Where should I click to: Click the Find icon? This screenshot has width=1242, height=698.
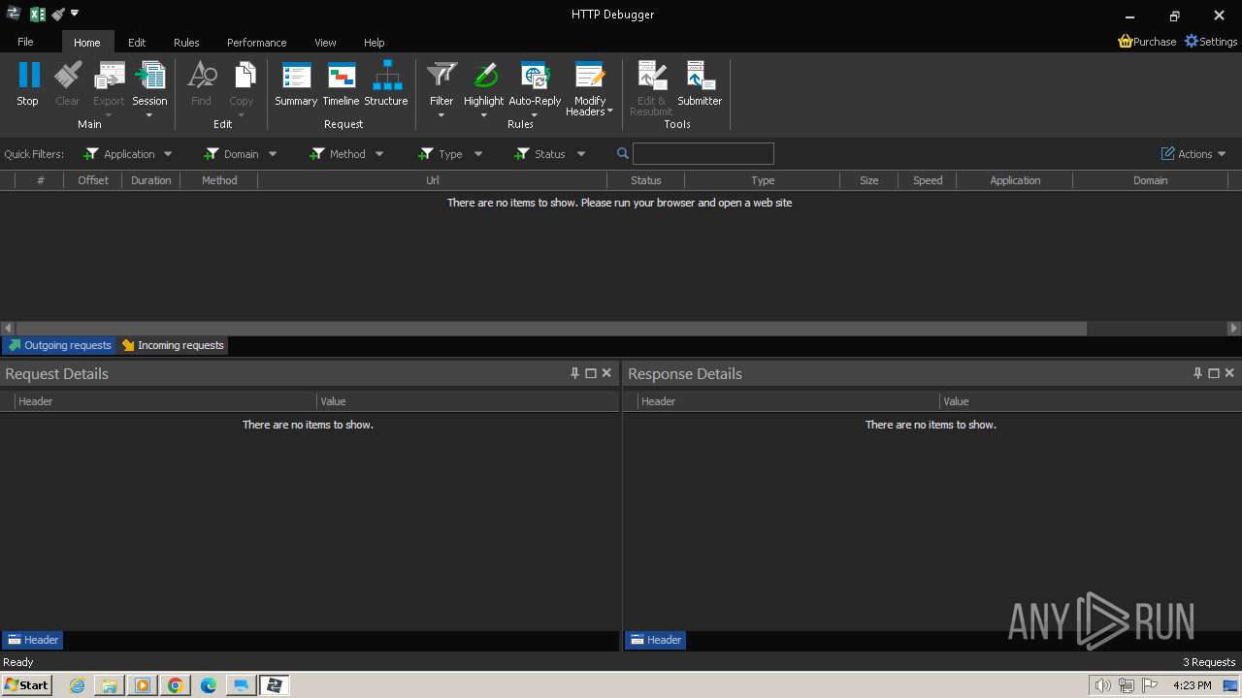201,76
